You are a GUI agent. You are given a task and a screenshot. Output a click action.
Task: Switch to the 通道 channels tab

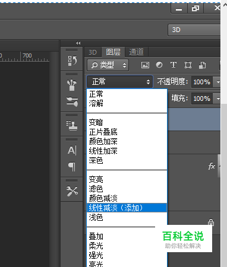pyautogui.click(x=136, y=52)
